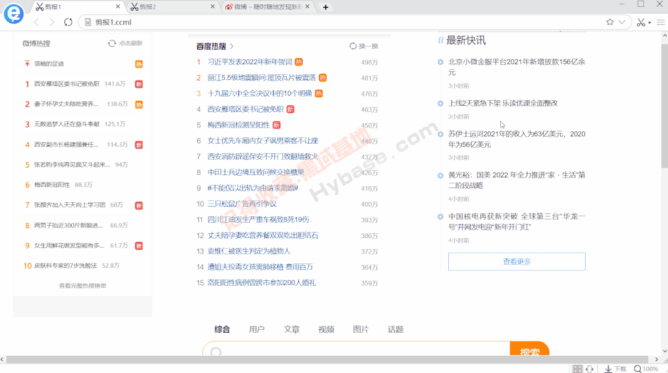Select the 话题 search tab
This screenshot has width=668, height=373.
(396, 329)
